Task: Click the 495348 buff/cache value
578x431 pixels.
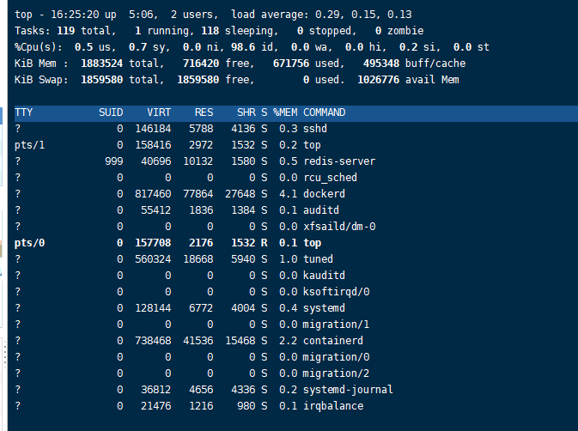Action: point(381,64)
